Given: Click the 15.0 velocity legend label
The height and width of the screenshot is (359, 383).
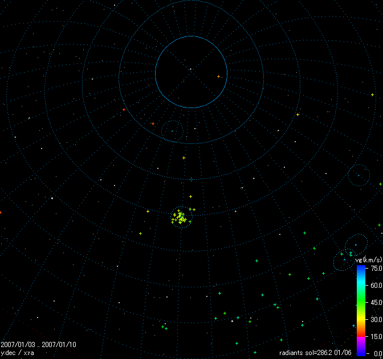Looking at the screenshot, I should point(376,336).
